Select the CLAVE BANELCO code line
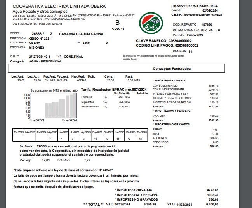 point(163,40)
